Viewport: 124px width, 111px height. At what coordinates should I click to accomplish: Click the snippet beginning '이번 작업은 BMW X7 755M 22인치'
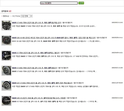56,56
